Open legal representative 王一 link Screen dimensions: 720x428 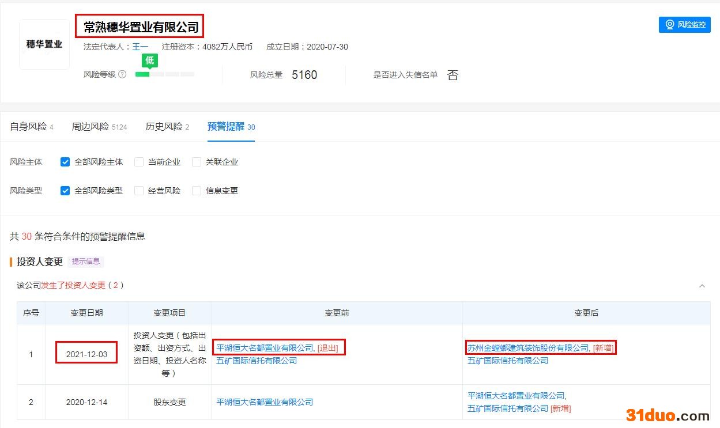(140, 47)
